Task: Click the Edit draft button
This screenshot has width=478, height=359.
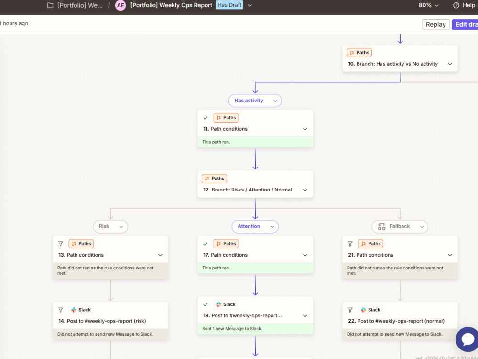Action: [x=465, y=24]
